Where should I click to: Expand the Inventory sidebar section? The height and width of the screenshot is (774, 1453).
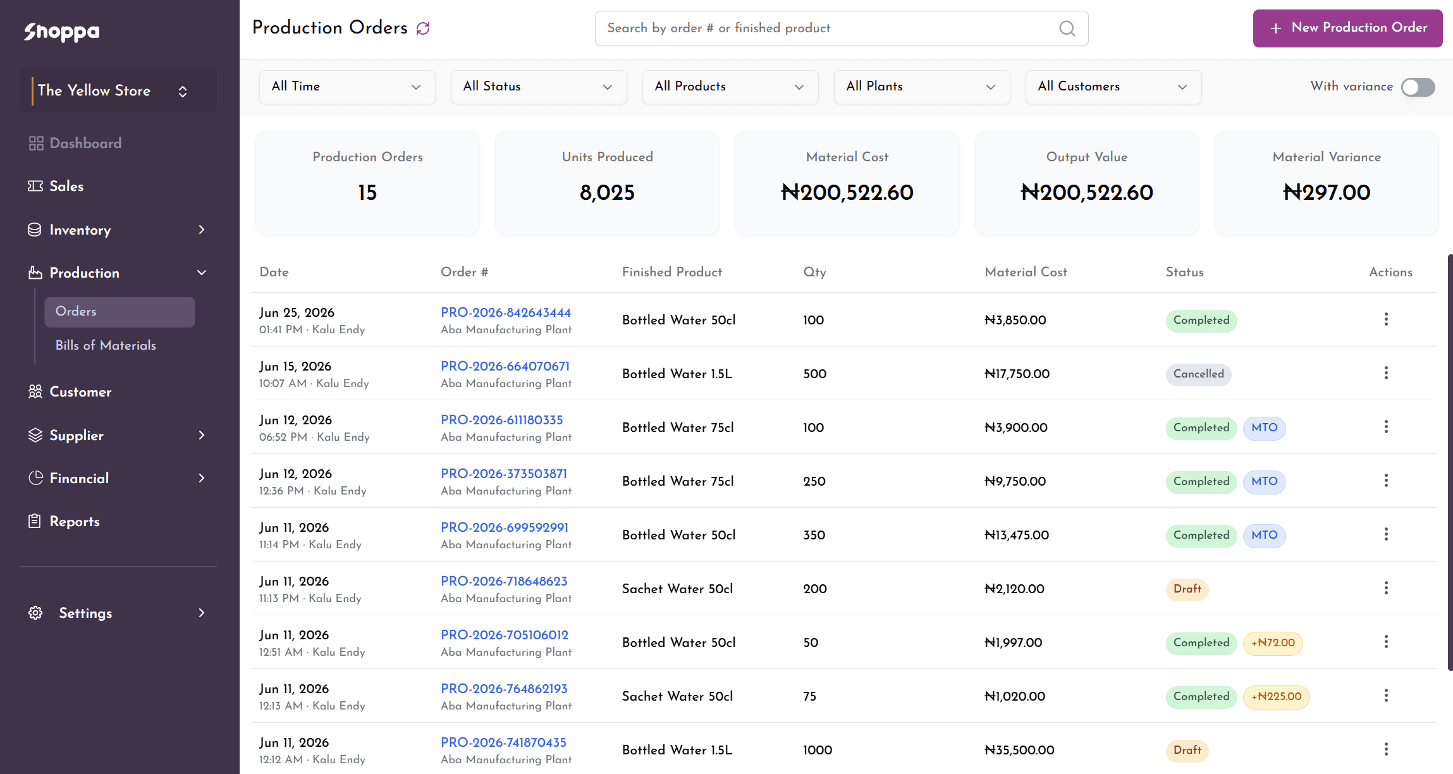(x=118, y=230)
